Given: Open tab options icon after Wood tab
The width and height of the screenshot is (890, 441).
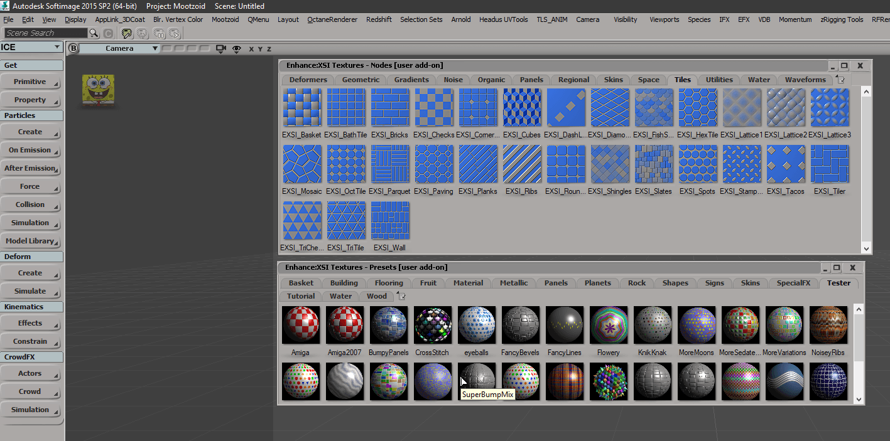Looking at the screenshot, I should pos(401,296).
